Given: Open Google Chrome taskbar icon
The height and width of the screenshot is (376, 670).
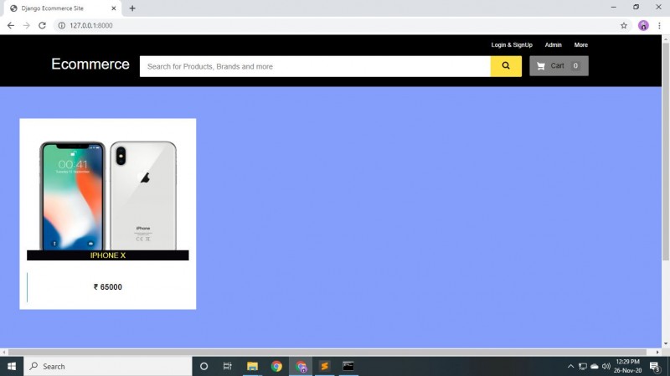Looking at the screenshot, I should (276, 366).
